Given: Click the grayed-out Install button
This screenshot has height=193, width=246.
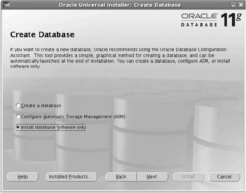Looking at the screenshot, I should click(x=189, y=177).
